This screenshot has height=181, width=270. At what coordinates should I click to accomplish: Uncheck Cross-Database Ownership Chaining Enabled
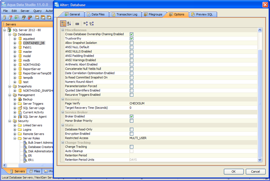click(131, 34)
